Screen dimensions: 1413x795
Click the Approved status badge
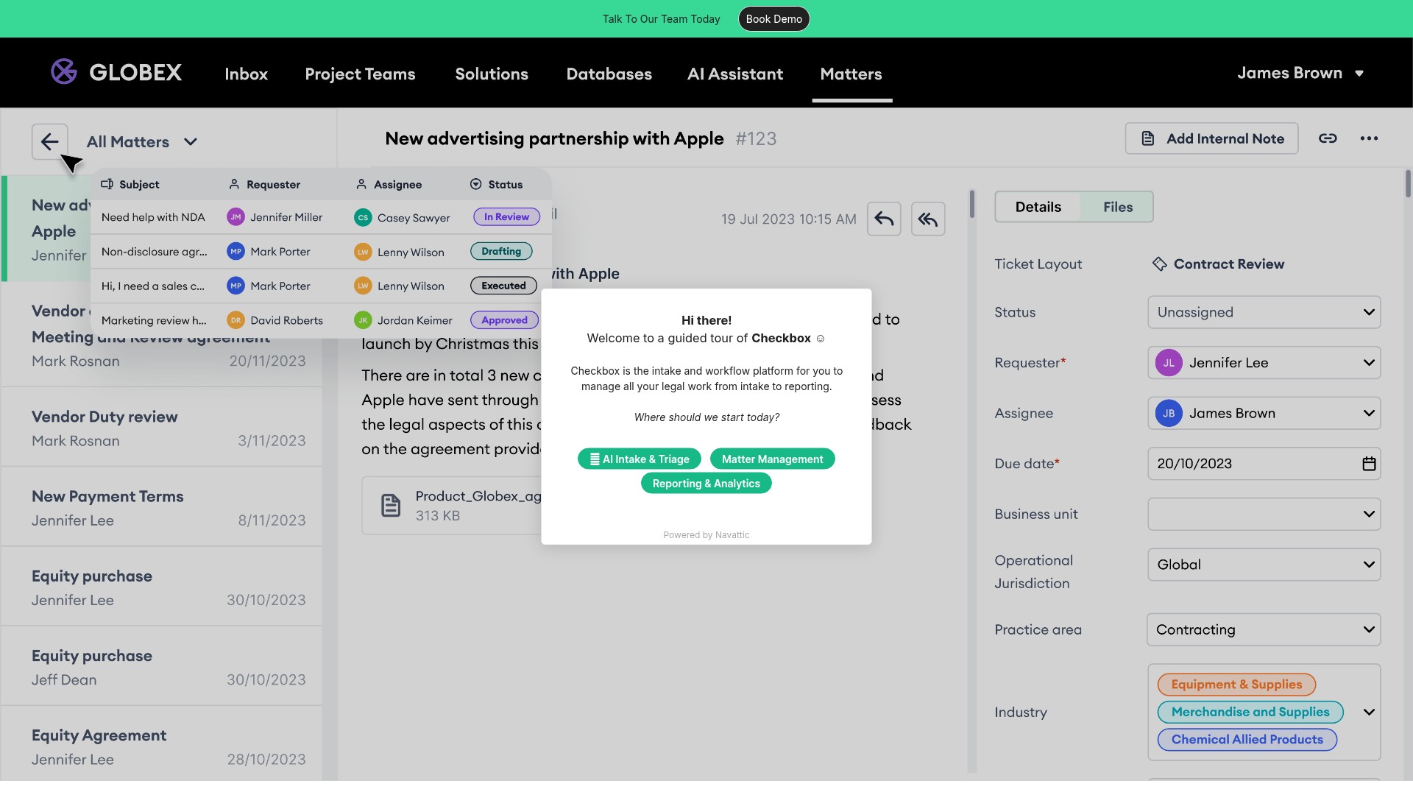[x=504, y=320]
